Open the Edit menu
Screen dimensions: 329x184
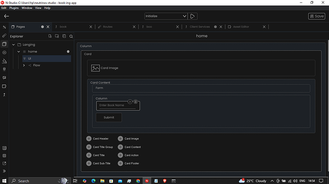[4, 8]
